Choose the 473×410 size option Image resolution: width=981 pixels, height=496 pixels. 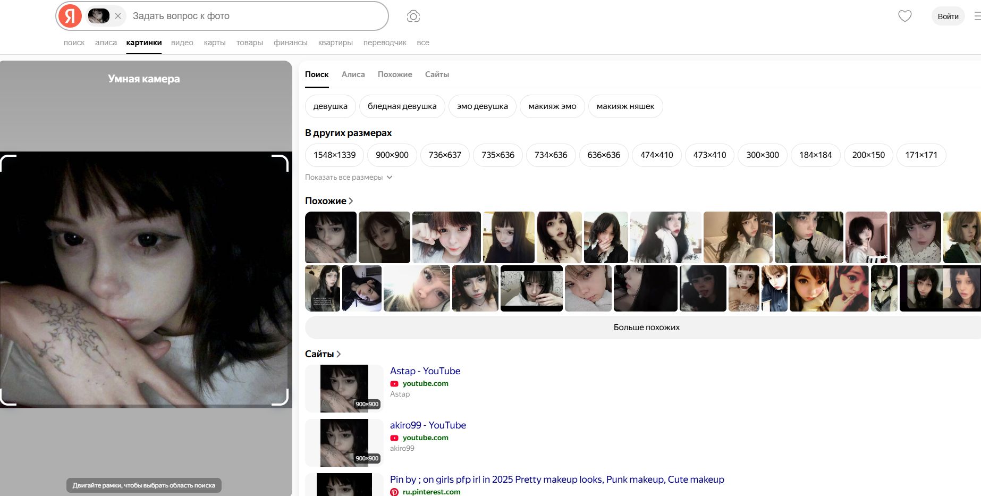709,155
